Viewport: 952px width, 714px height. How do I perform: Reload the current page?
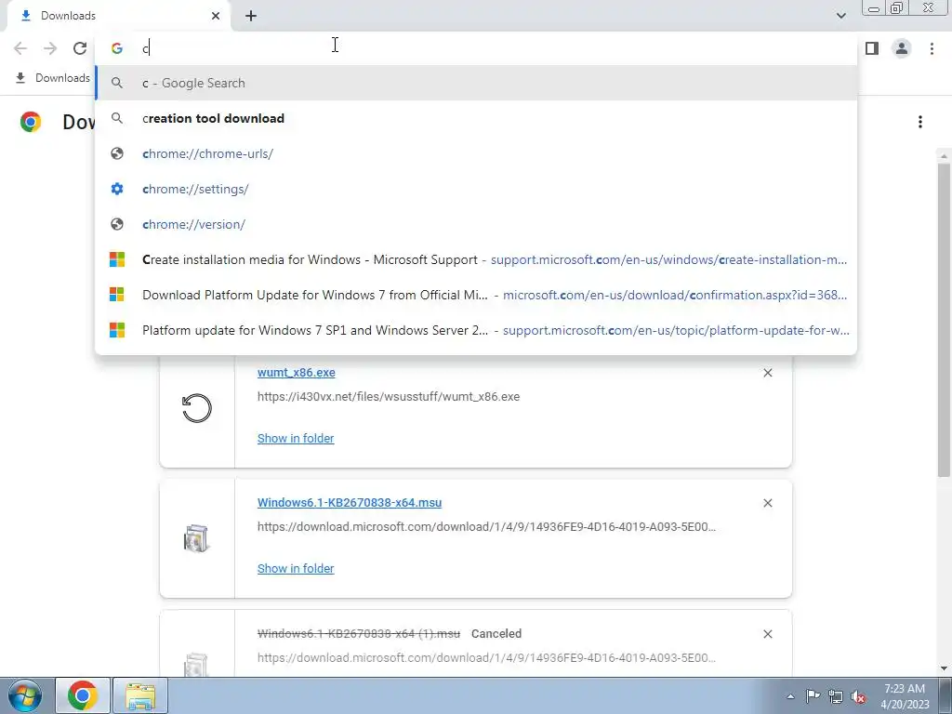(x=80, y=48)
